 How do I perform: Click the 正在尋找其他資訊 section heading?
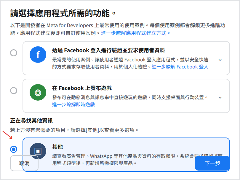click(x=31, y=121)
